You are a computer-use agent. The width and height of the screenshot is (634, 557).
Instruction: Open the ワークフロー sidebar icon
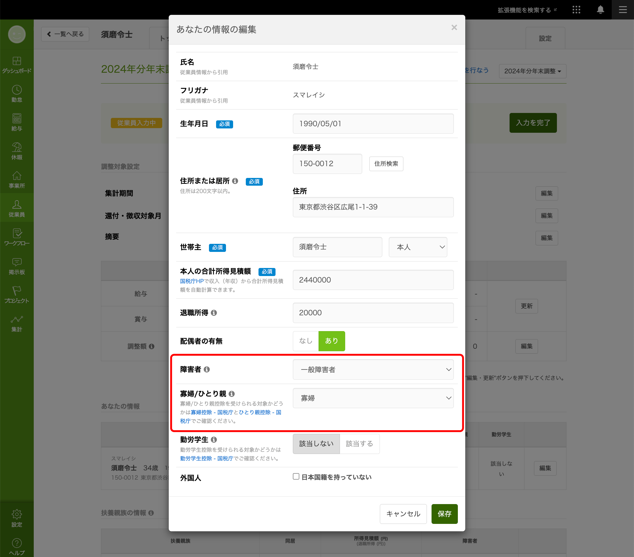[17, 237]
